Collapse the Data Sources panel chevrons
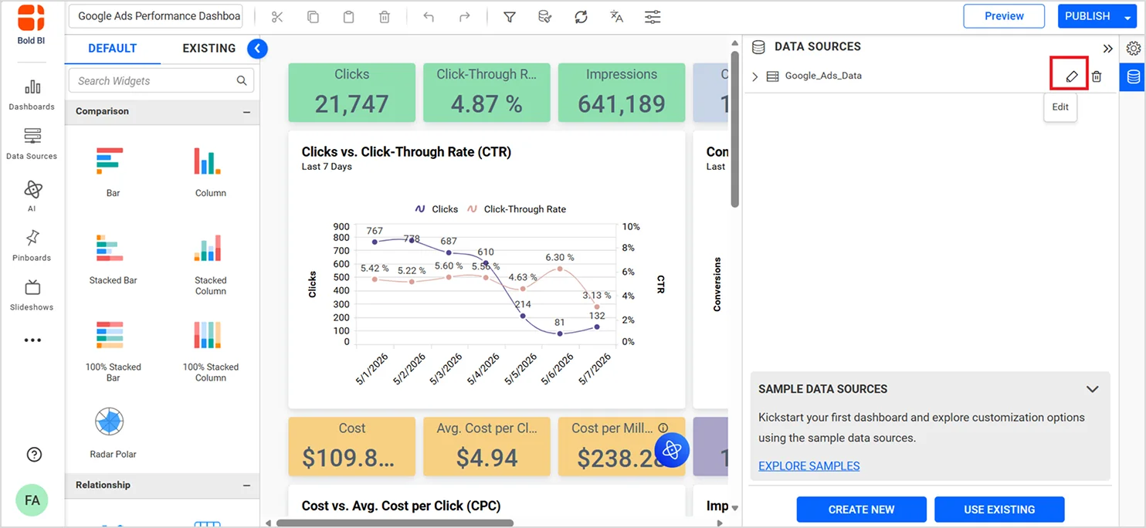 [x=1108, y=49]
